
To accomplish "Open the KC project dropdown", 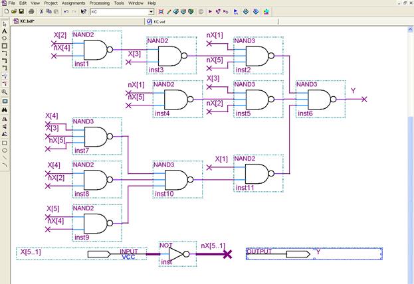I will click(x=151, y=11).
